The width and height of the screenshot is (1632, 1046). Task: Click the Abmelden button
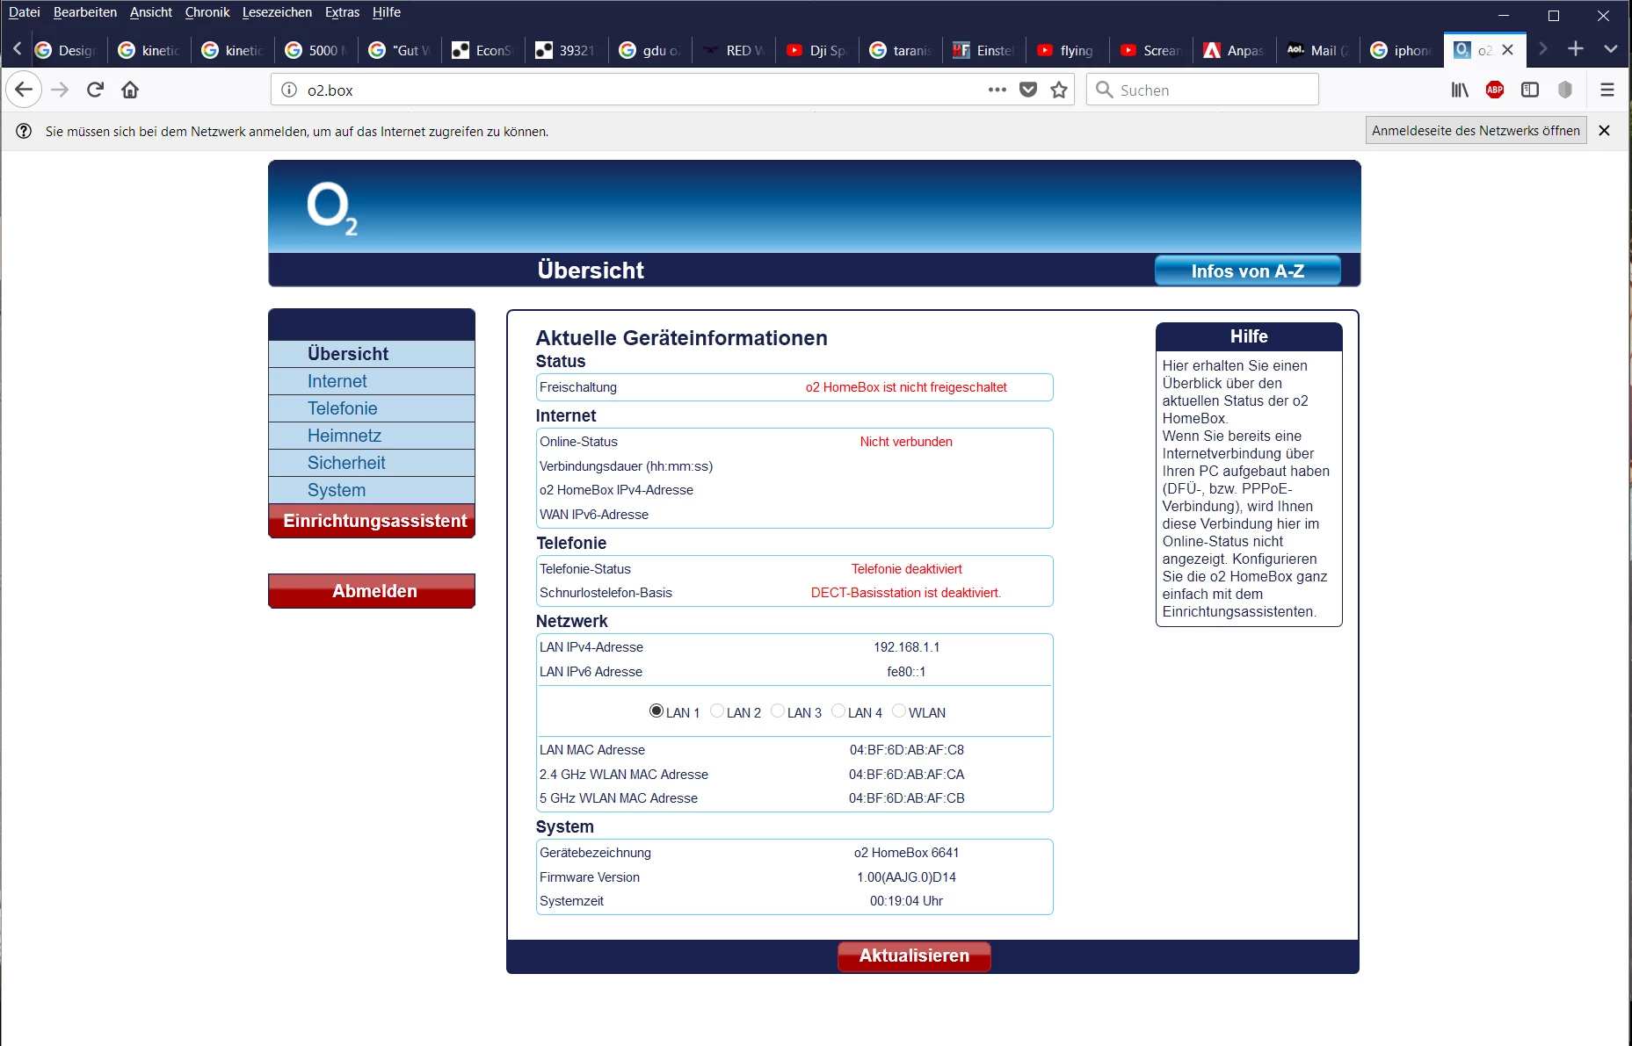point(372,591)
